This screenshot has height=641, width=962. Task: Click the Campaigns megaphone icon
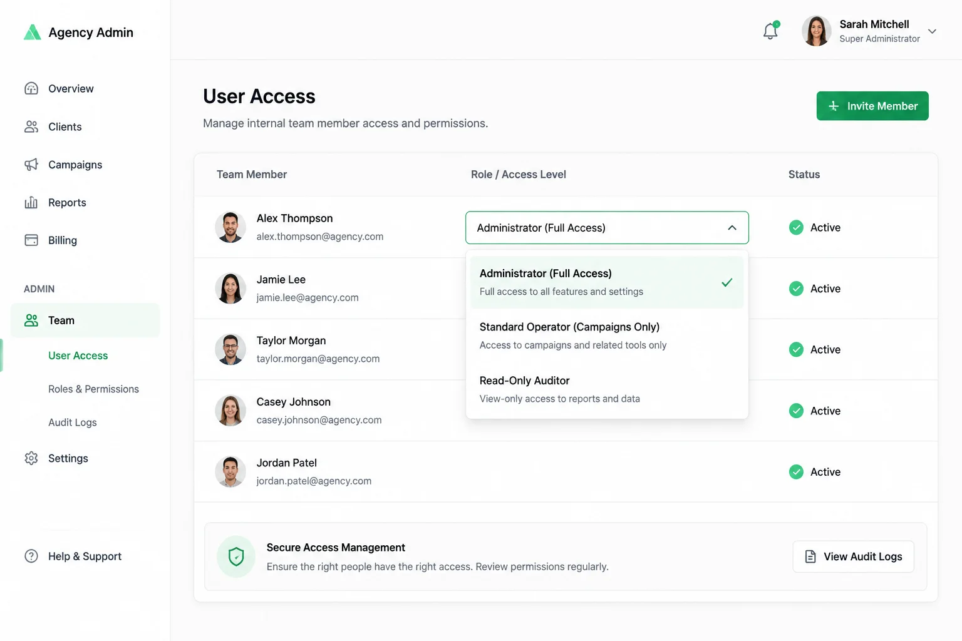pyautogui.click(x=31, y=165)
